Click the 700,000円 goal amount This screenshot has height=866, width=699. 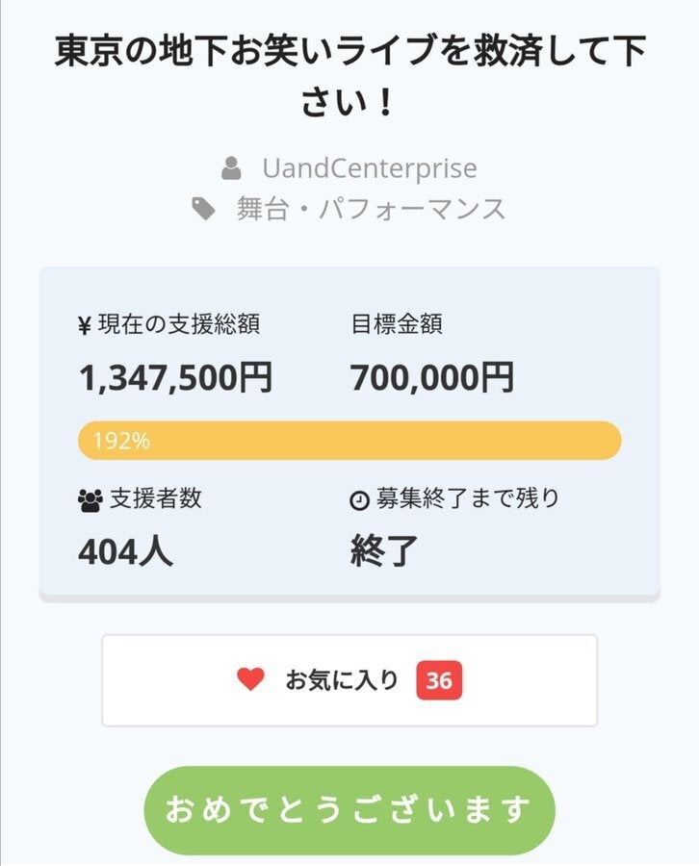tap(431, 378)
